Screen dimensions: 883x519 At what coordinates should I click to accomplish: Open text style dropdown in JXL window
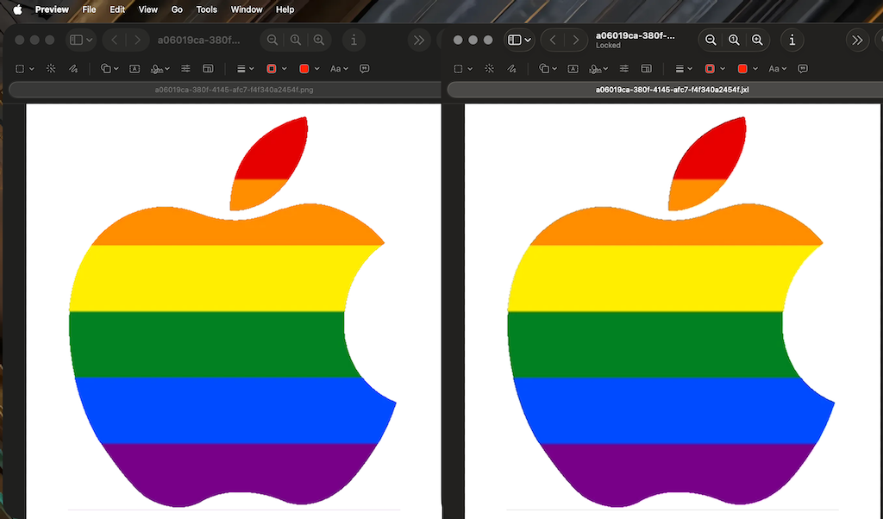coord(778,69)
